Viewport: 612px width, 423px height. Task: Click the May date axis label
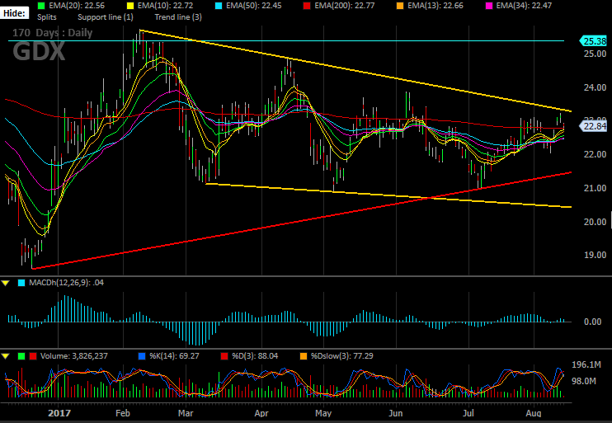coord(323,413)
